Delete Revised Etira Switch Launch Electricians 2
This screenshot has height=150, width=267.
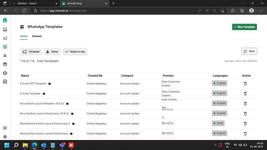point(245,124)
